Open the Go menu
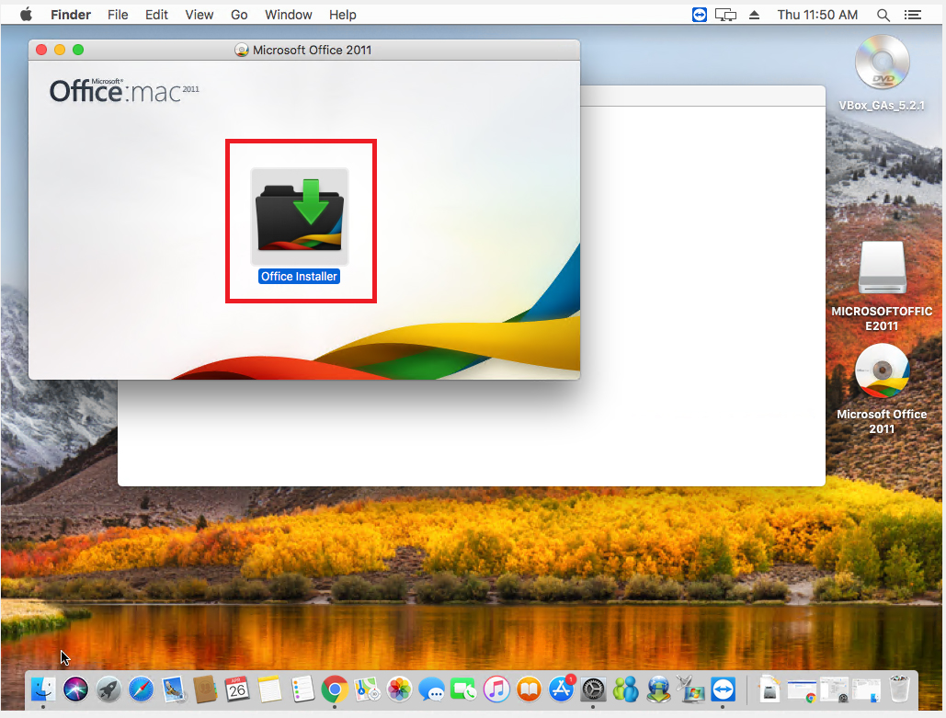 point(239,15)
